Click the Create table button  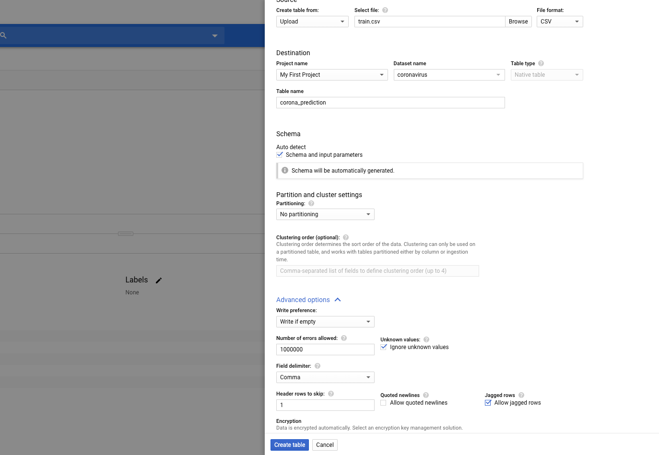290,445
